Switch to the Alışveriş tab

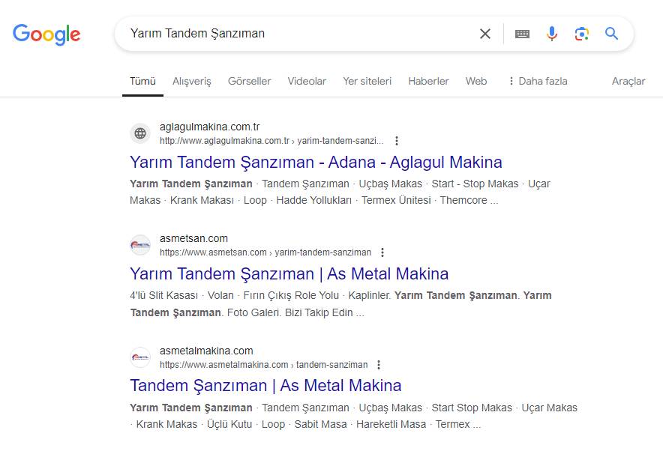192,81
